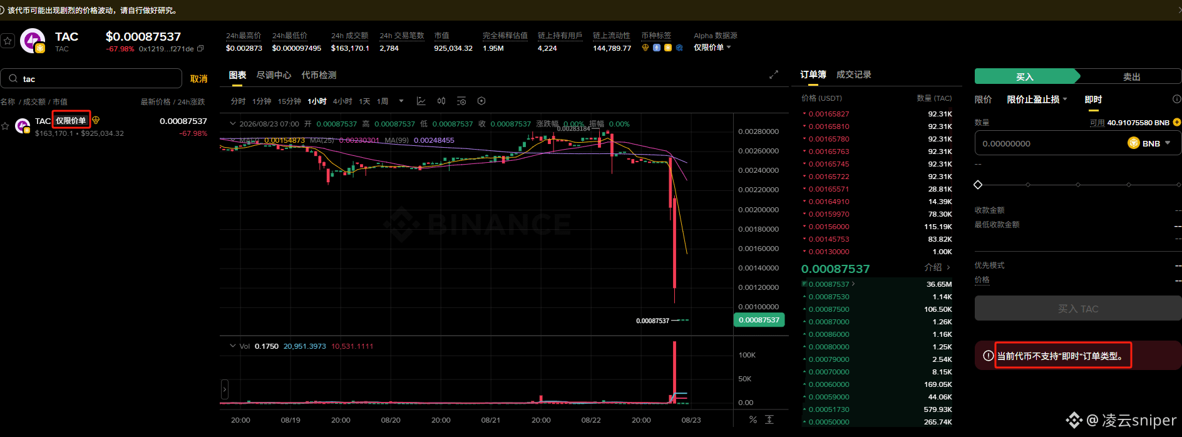Click bid price 0.00087500 in order book
Image resolution: width=1182 pixels, height=437 pixels.
[x=829, y=309]
